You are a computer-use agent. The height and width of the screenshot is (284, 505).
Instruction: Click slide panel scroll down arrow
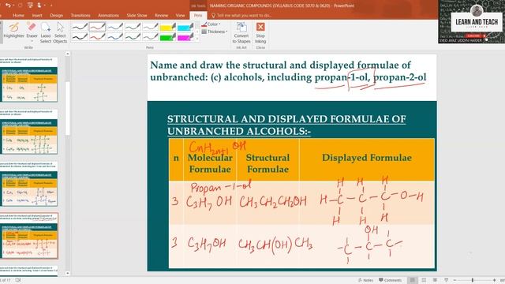[68, 274]
